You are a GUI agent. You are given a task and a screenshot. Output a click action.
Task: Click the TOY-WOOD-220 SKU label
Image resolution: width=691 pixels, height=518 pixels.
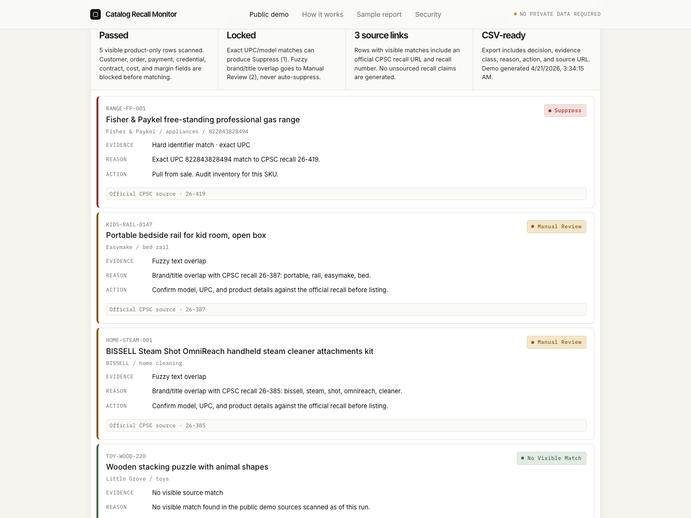pyautogui.click(x=126, y=457)
